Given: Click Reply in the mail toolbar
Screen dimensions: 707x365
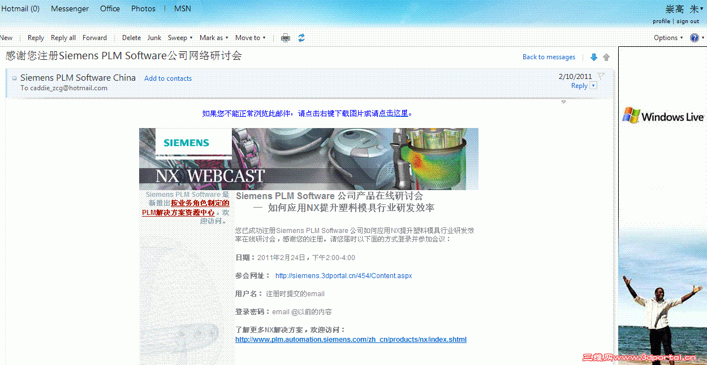Looking at the screenshot, I should 36,38.
